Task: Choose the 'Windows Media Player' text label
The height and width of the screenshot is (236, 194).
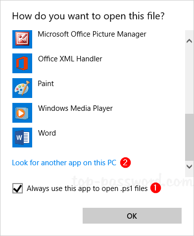Action: point(75,108)
